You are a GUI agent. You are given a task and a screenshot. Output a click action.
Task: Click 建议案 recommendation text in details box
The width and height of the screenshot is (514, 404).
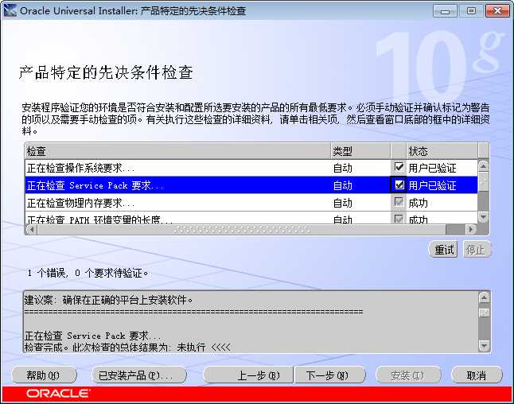pos(108,300)
